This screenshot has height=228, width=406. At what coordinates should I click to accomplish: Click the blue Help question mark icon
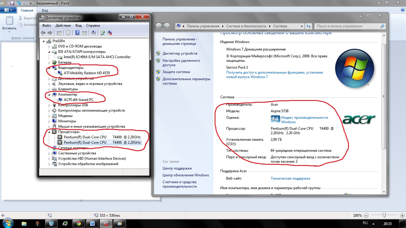coord(78,33)
